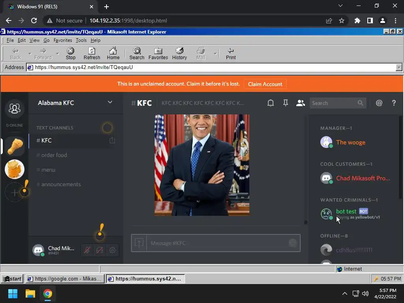Open the home friends icon in server list
The height and width of the screenshot is (303, 404).
15,108
